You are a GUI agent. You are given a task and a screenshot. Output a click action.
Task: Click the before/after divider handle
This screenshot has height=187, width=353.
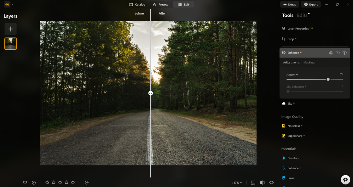pos(151,93)
